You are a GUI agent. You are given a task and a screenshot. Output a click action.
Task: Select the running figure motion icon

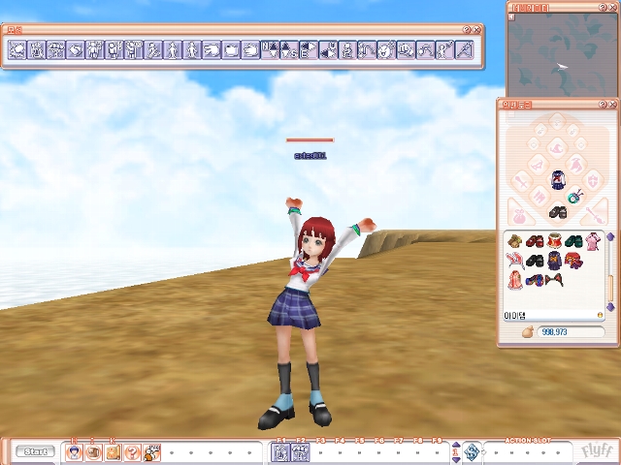(153, 50)
